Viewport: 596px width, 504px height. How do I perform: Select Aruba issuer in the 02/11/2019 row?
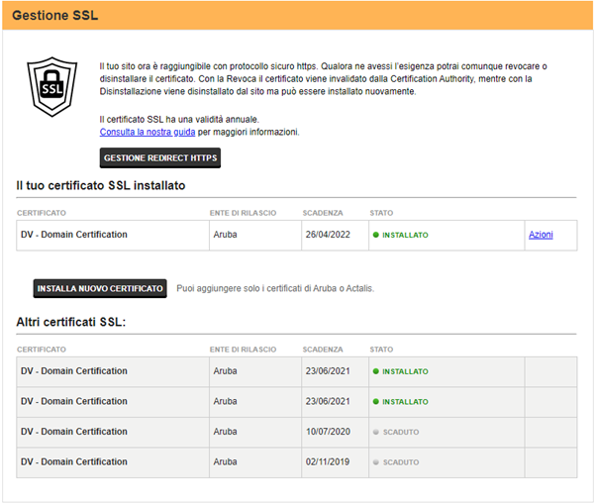pyautogui.click(x=225, y=462)
